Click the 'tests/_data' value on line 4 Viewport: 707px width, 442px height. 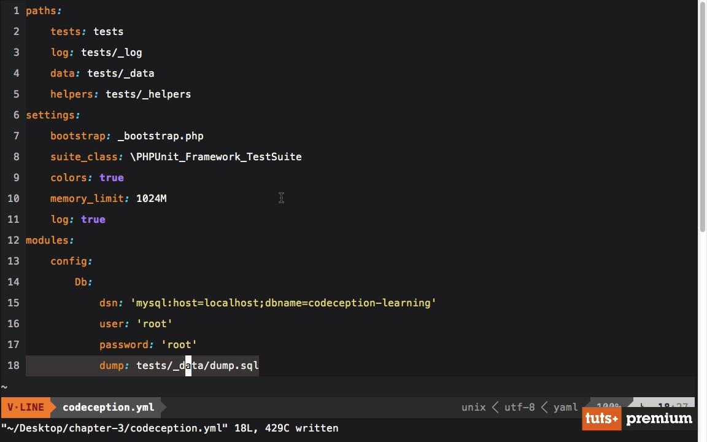pyautogui.click(x=120, y=73)
